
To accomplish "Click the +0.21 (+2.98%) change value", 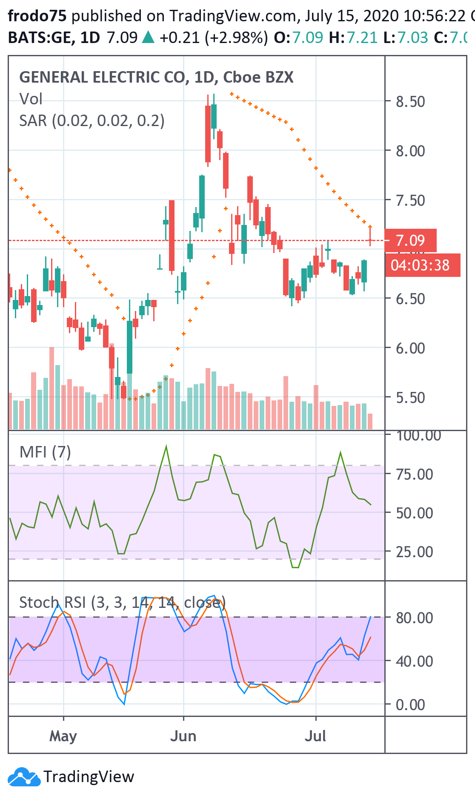I will click(214, 37).
